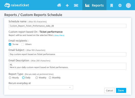Enable the Others recipient checkbox
The image size is (135, 98).
coord(22,44)
